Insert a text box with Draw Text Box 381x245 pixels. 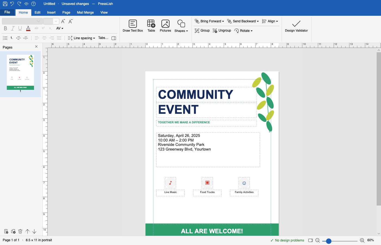coord(133,26)
